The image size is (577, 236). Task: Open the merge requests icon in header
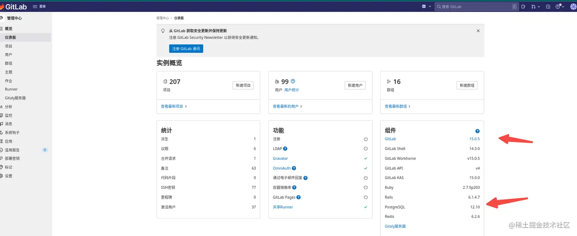(x=533, y=6)
